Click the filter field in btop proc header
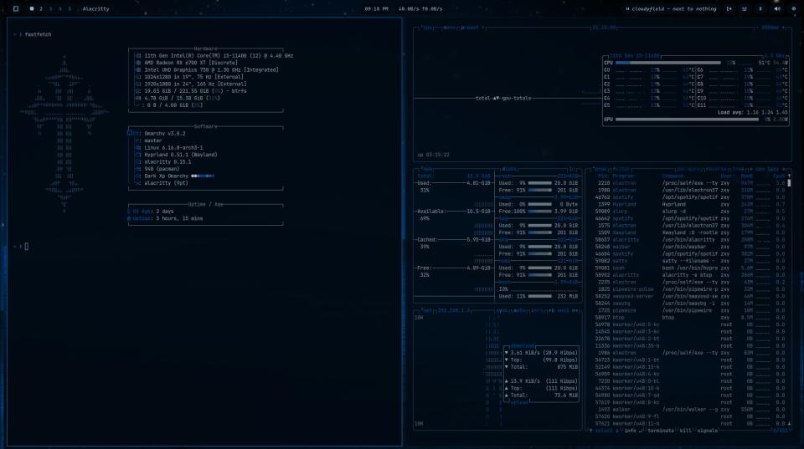This screenshot has width=804, height=449. tap(621, 169)
